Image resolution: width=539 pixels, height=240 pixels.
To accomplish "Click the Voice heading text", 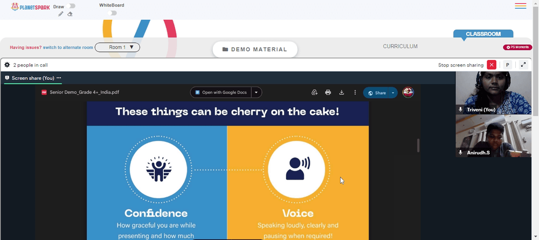I will click(x=298, y=214).
